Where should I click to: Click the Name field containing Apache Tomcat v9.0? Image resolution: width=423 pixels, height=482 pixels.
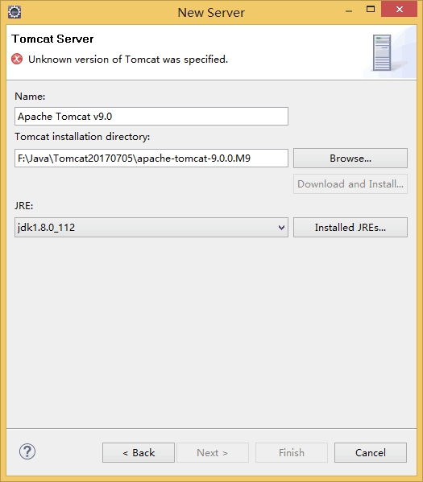(x=151, y=116)
